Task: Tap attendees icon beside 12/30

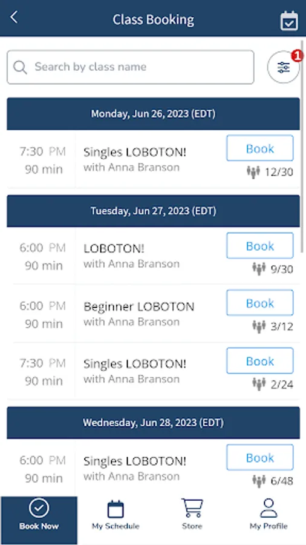Action: click(x=253, y=172)
